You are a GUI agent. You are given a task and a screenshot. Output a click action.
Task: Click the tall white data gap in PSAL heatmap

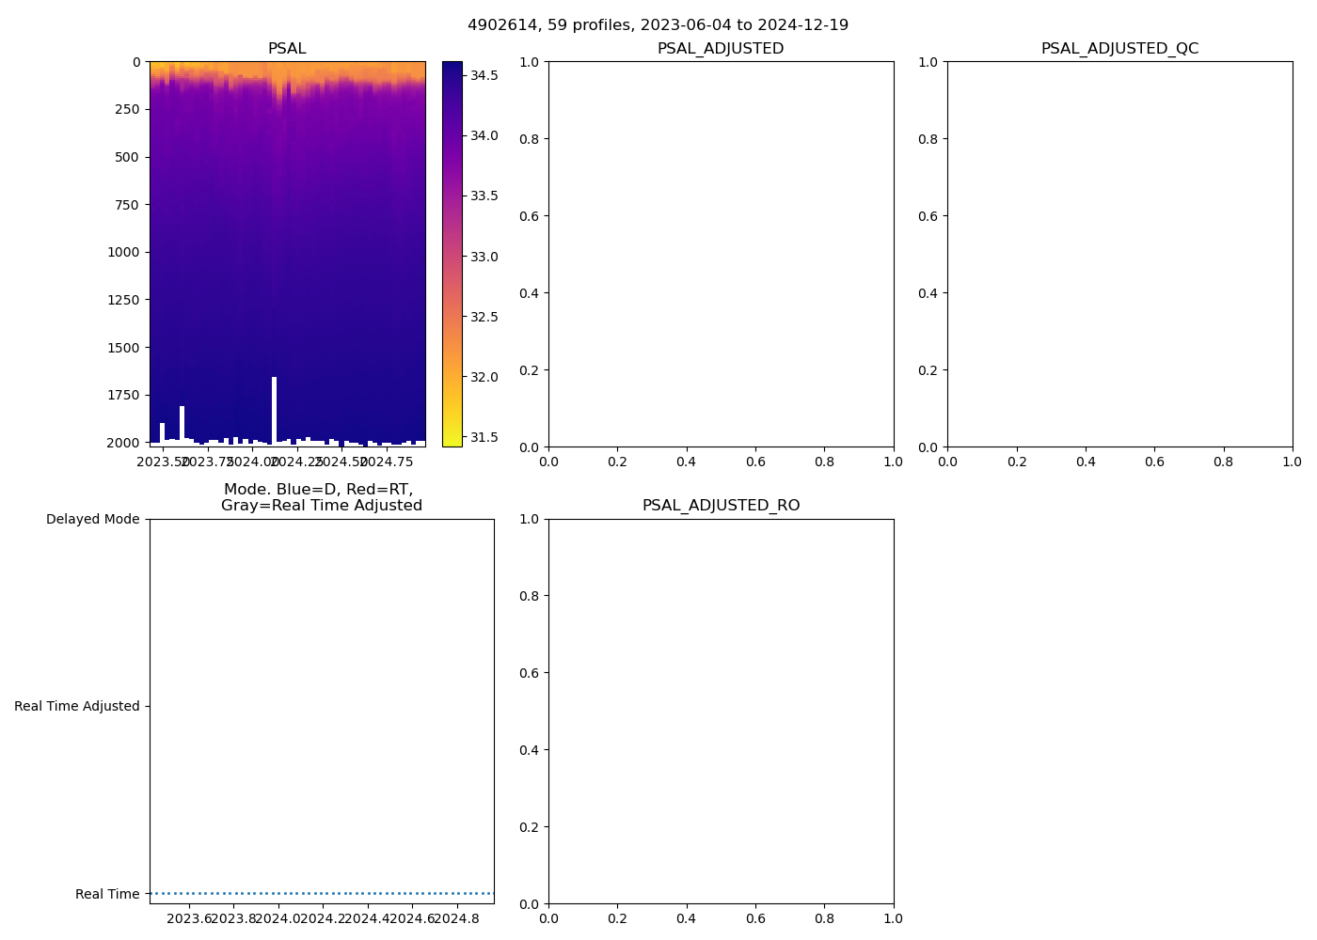274,409
